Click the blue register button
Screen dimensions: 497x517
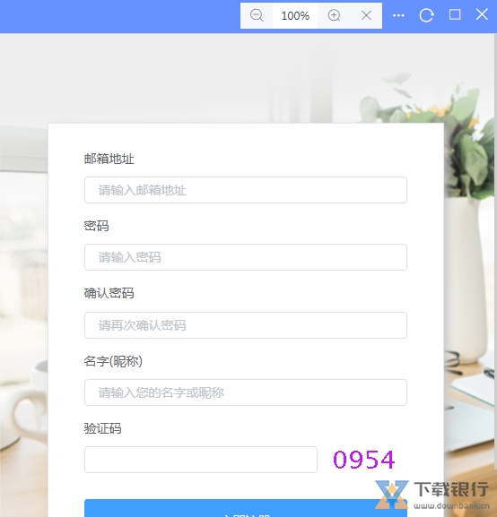click(246, 508)
